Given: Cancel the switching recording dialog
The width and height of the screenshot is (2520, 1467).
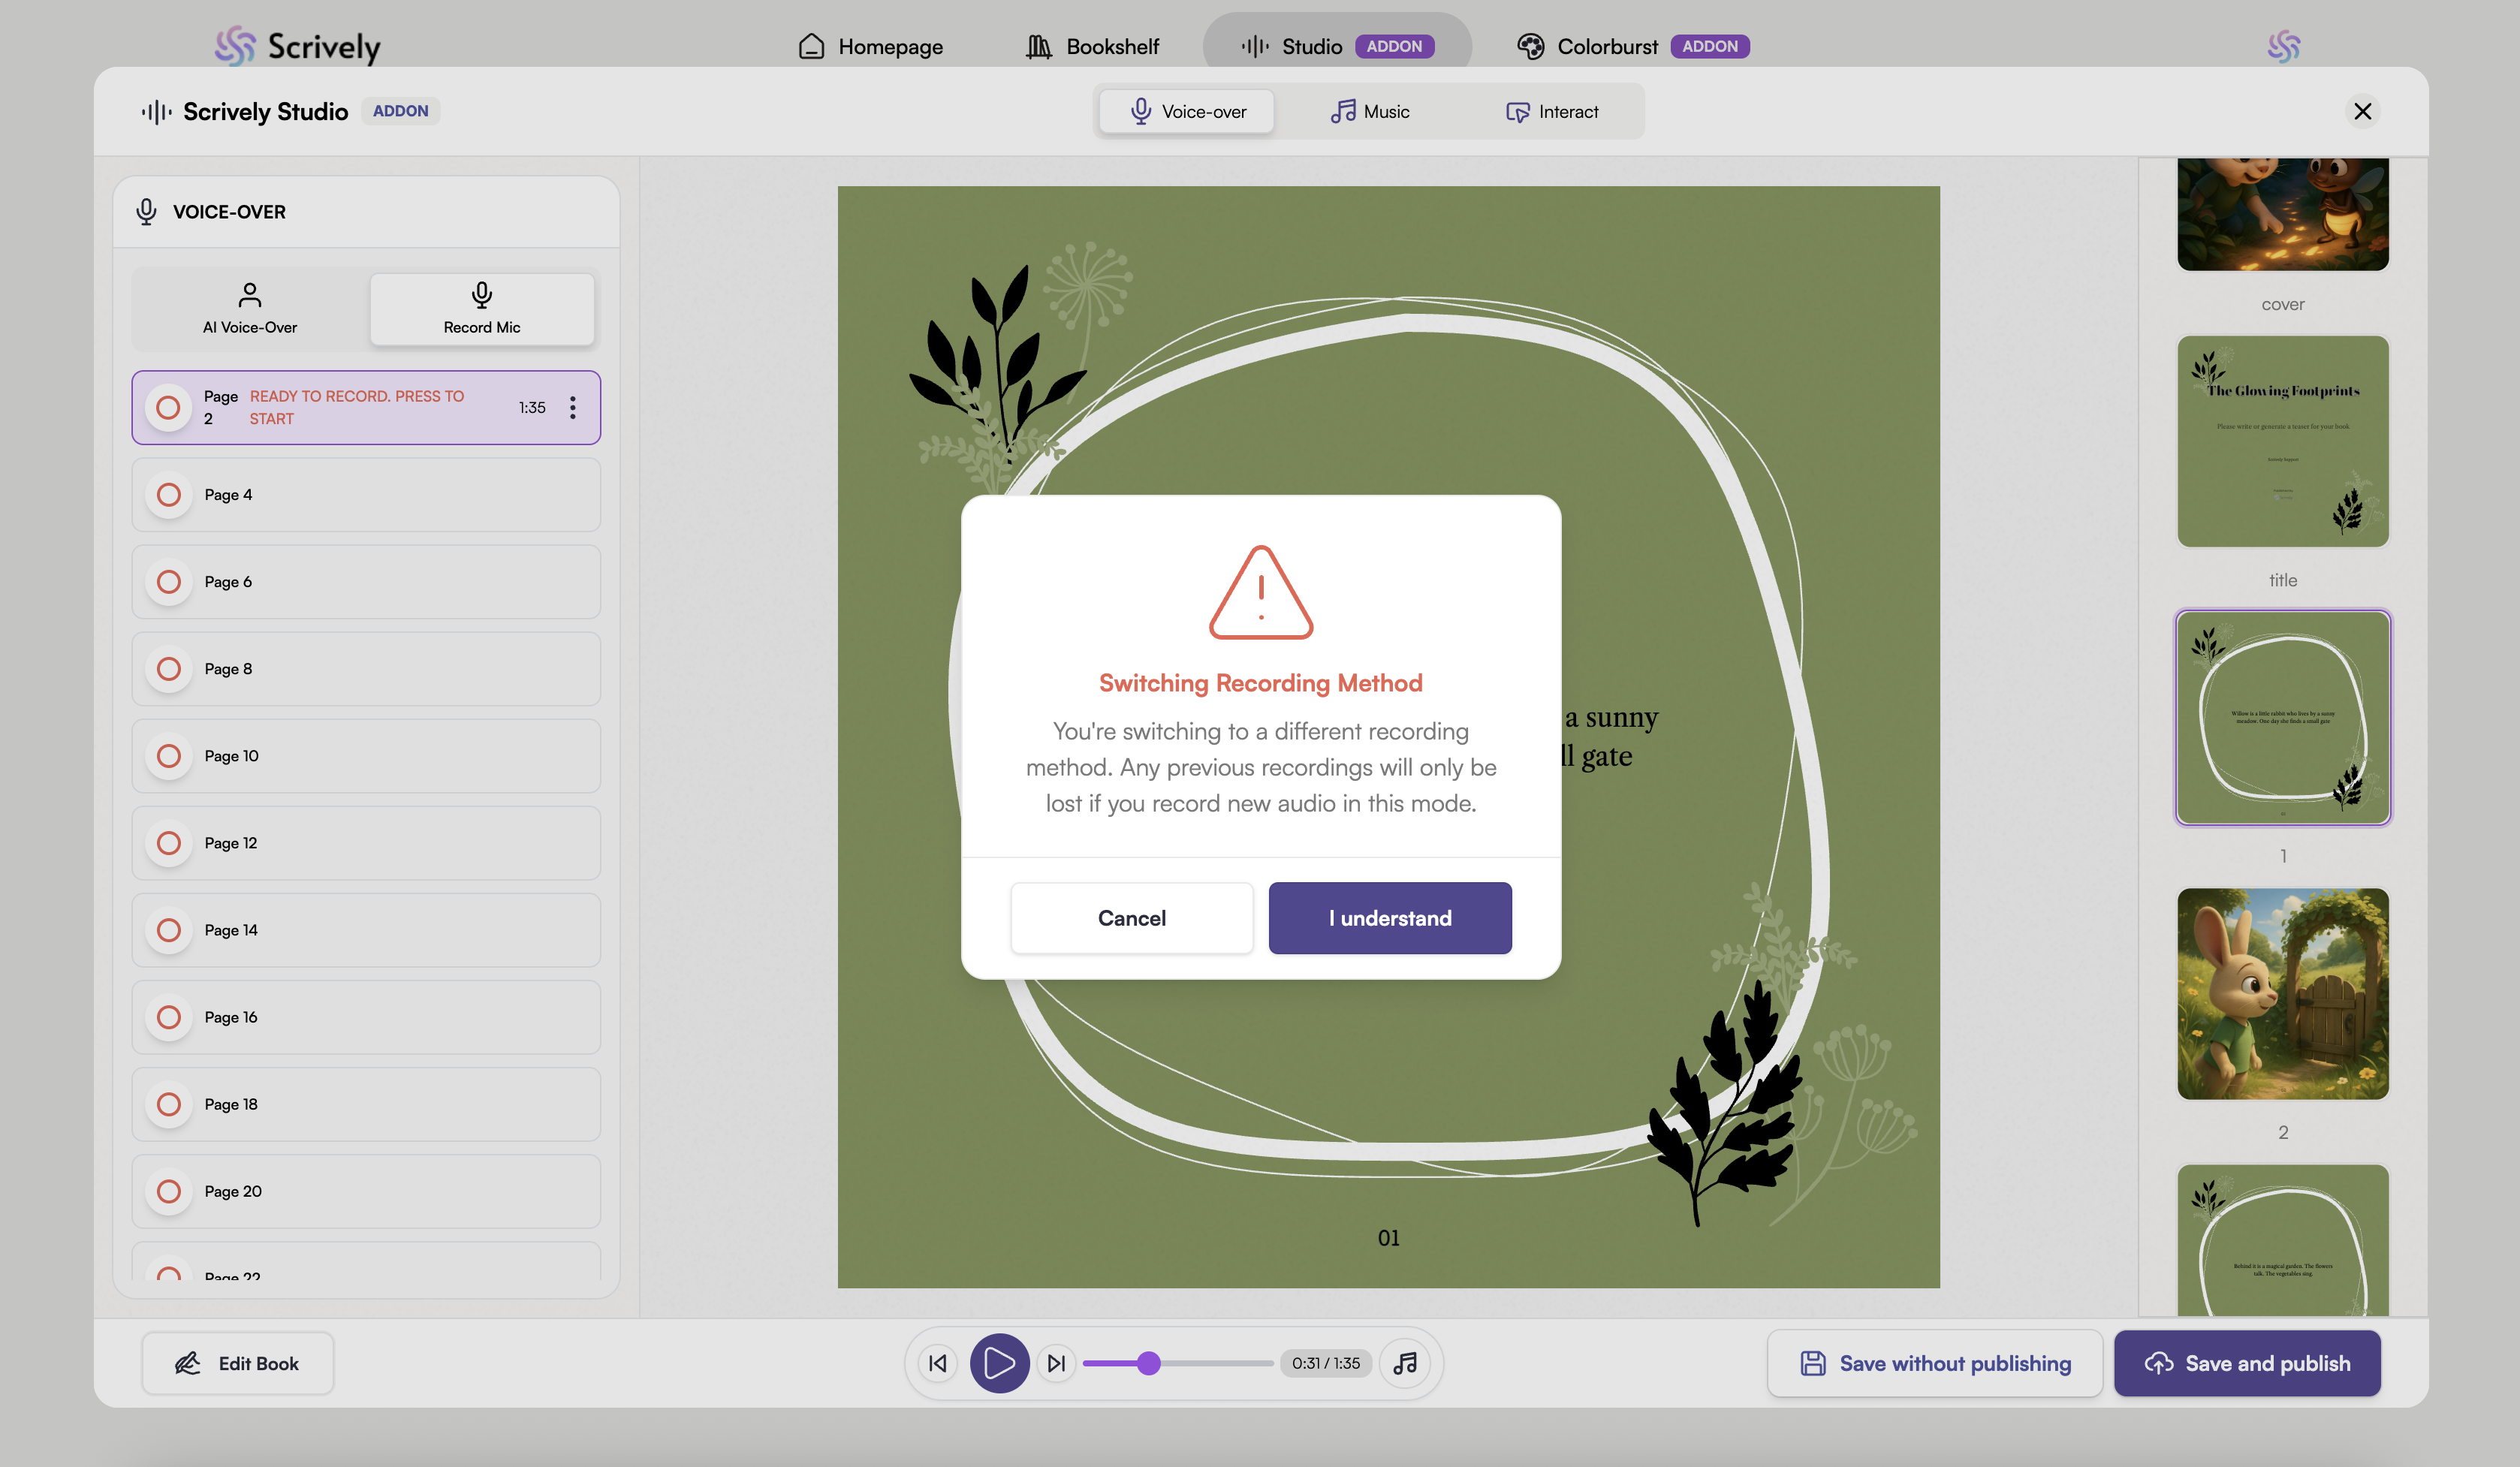Looking at the screenshot, I should tap(1131, 918).
